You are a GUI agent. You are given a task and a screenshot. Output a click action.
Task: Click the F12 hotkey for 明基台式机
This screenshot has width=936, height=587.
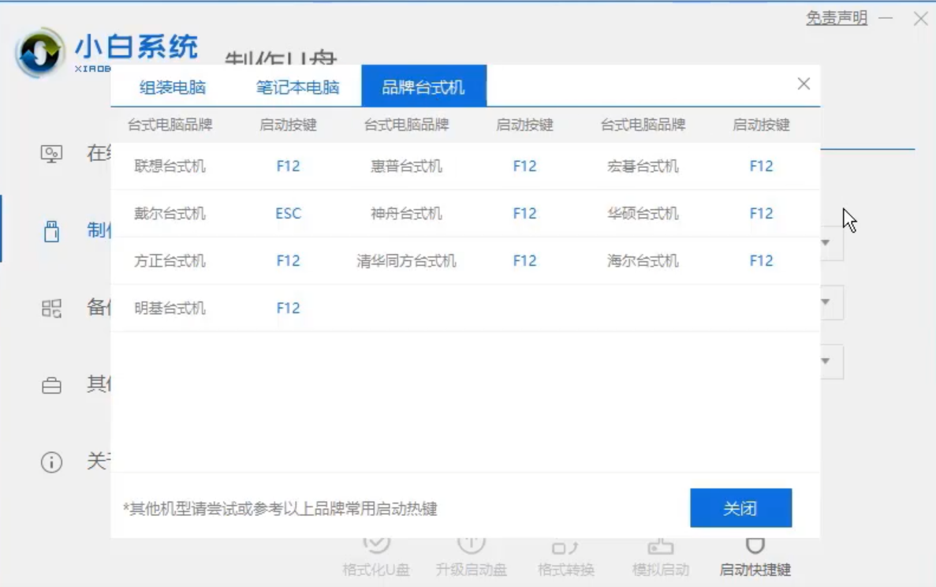[x=289, y=308]
